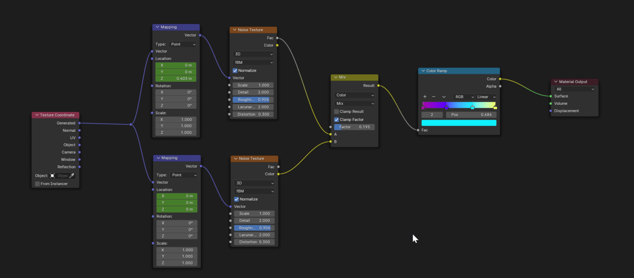Screen dimensions: 634x278
Task: Click the Detail 2.000 field in upper Noise Texture
Action: tap(253, 93)
